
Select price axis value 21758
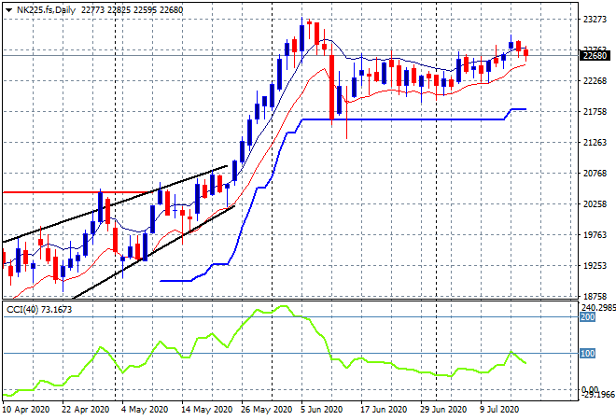(595, 112)
